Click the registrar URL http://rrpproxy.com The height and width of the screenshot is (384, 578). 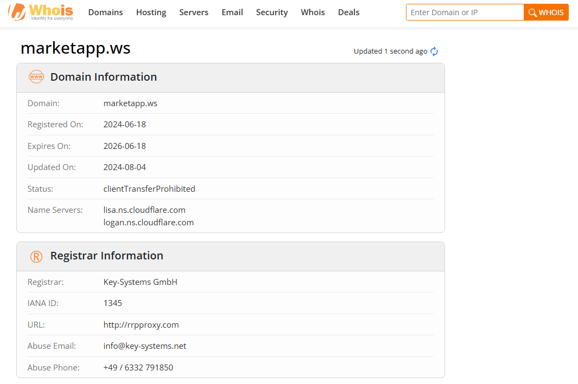[141, 325]
